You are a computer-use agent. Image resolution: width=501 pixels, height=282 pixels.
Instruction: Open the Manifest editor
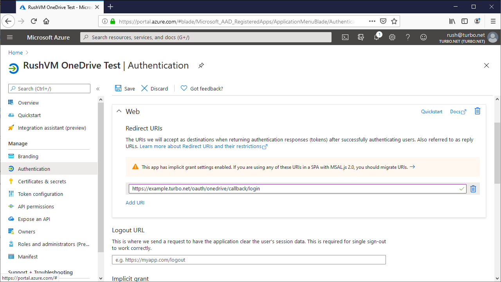28,256
